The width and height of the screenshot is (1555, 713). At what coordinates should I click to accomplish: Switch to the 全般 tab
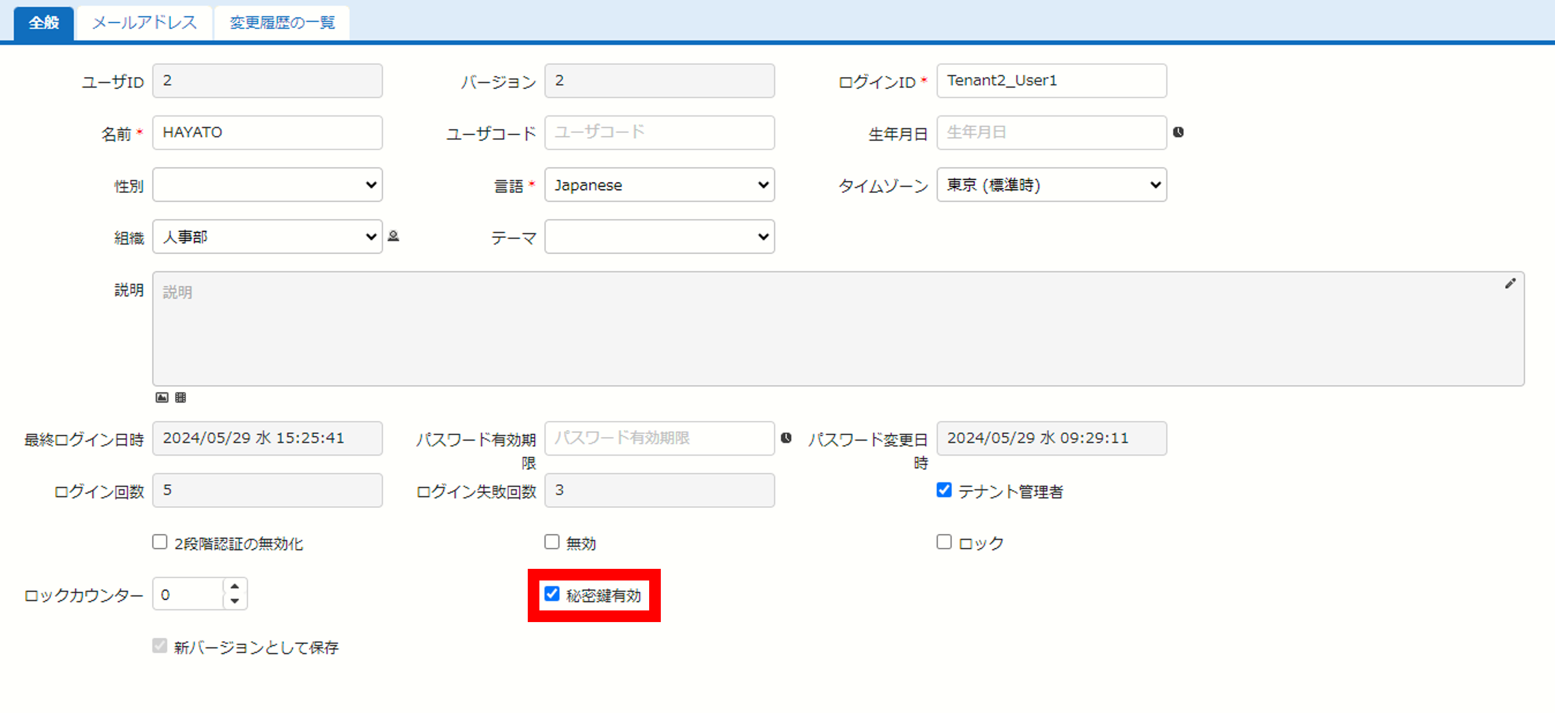43,23
